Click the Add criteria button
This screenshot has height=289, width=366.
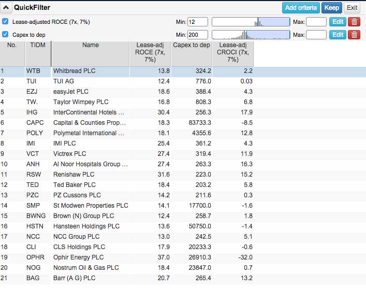[301, 8]
